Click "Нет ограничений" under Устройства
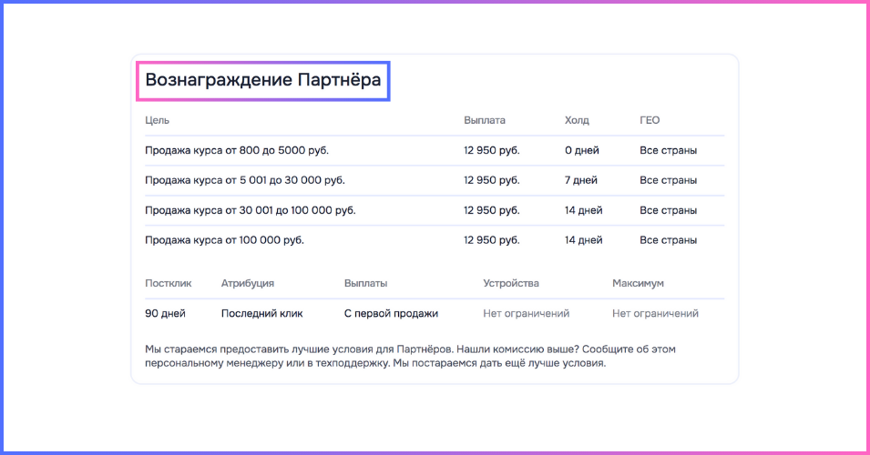This screenshot has width=870, height=455. pyautogui.click(x=526, y=313)
